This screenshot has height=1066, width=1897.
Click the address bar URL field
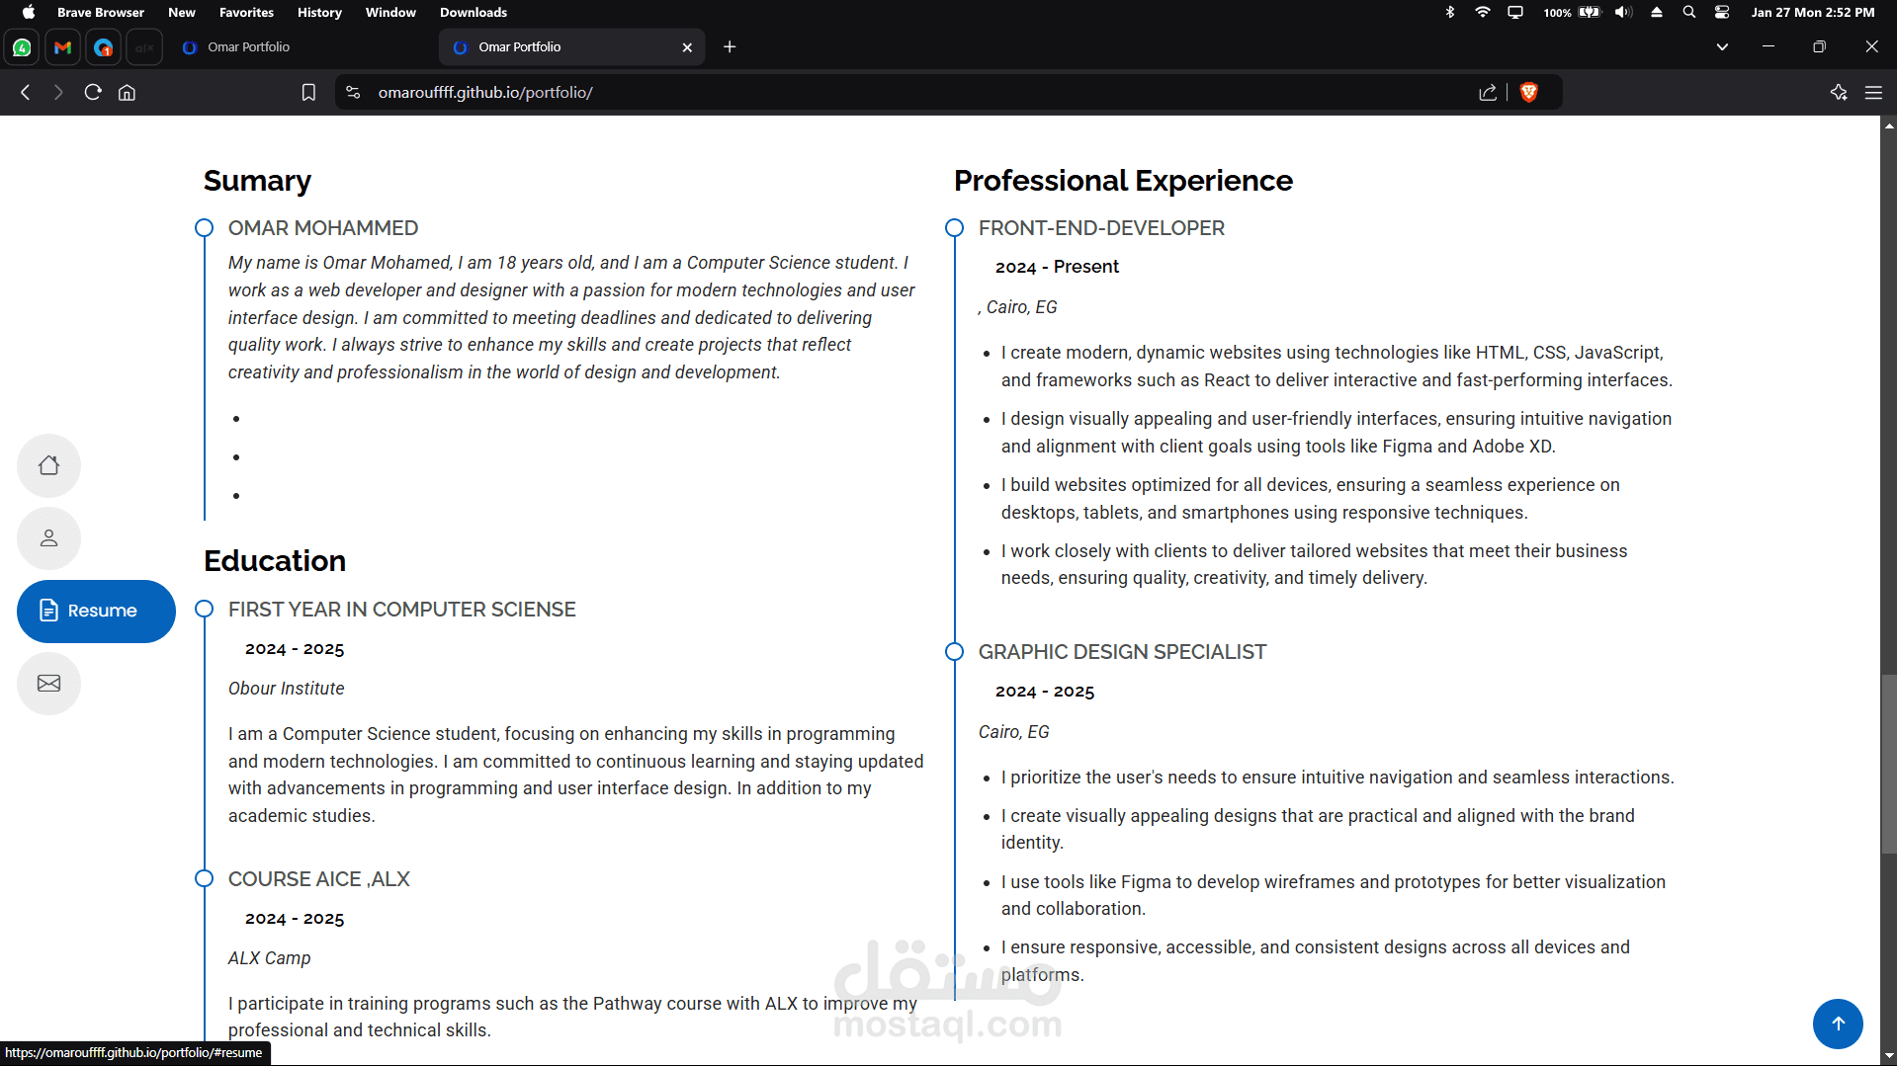(x=919, y=93)
